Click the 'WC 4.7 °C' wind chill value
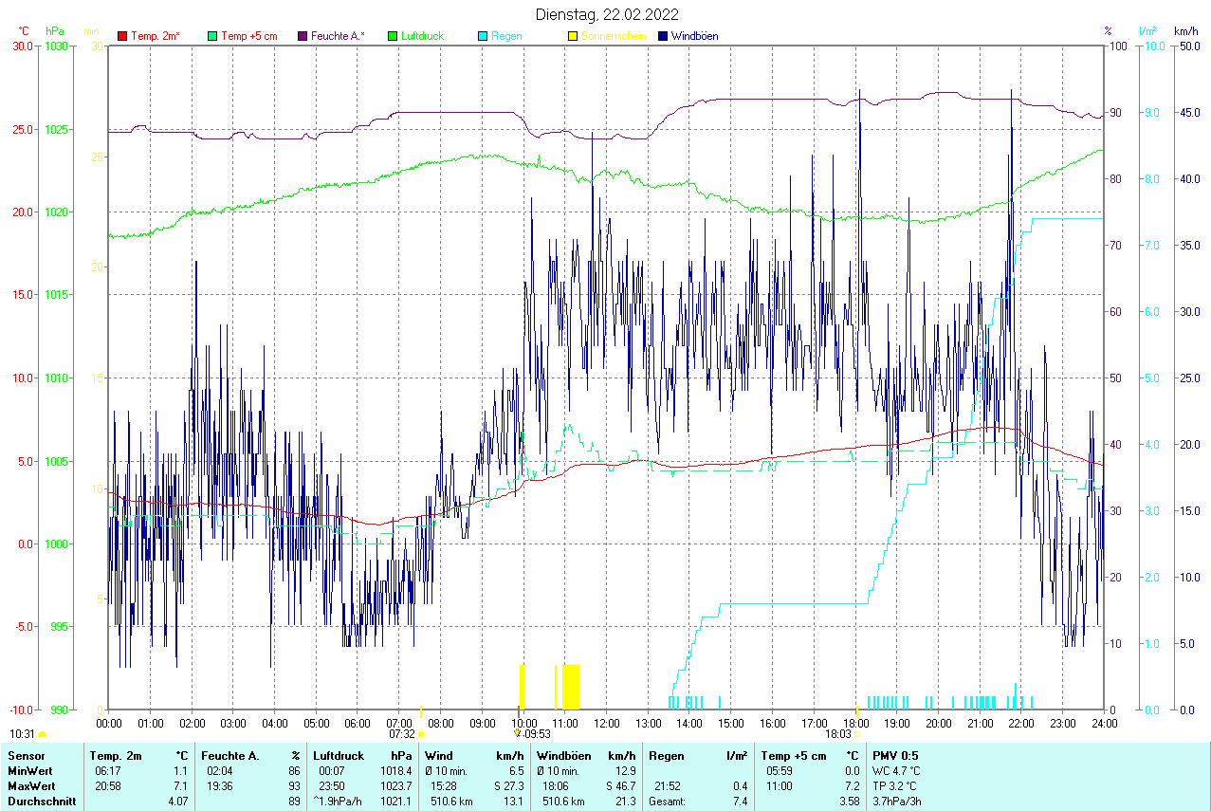This screenshot has height=811, width=1211. click(x=896, y=771)
